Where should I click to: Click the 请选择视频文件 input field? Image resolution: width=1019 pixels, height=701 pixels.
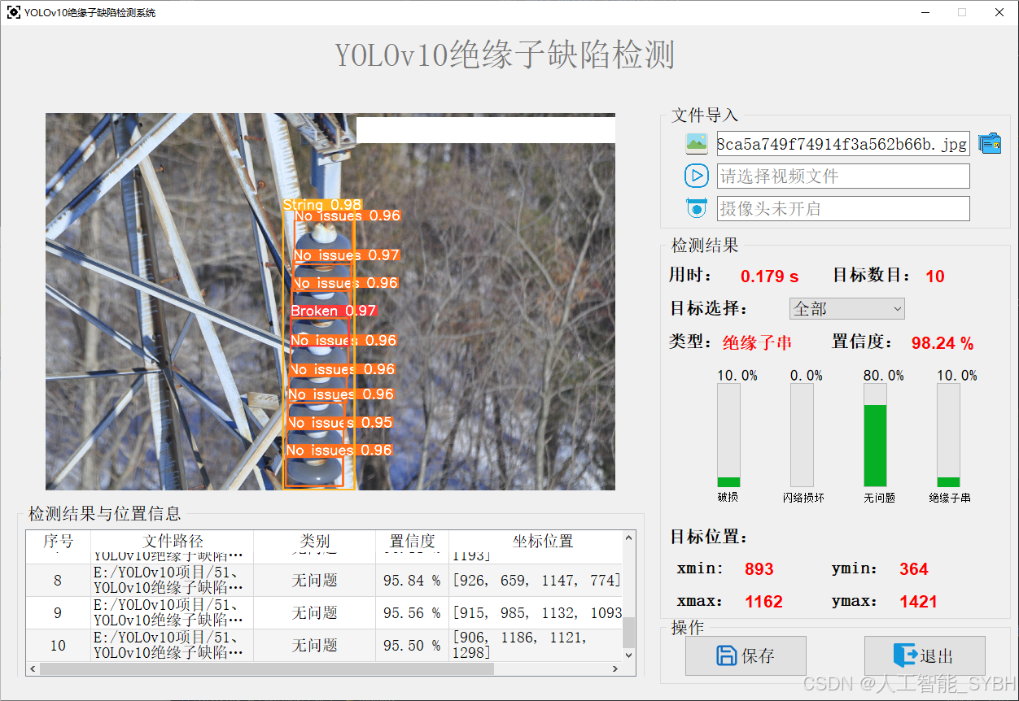843,176
